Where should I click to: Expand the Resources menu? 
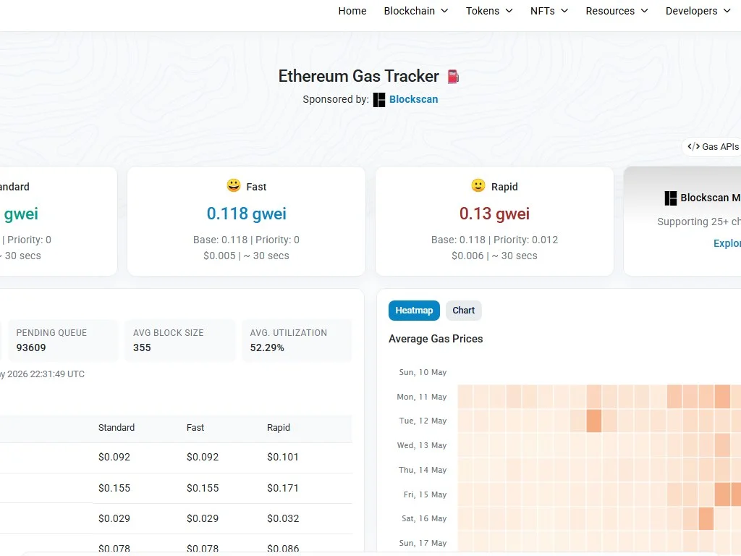coord(617,11)
